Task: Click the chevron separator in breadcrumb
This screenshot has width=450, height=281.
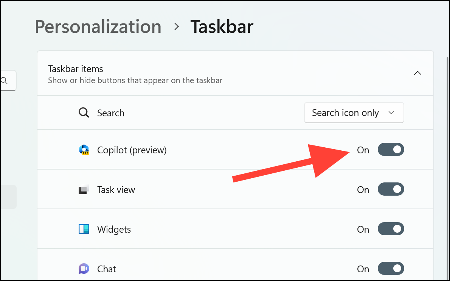Action: click(x=176, y=27)
